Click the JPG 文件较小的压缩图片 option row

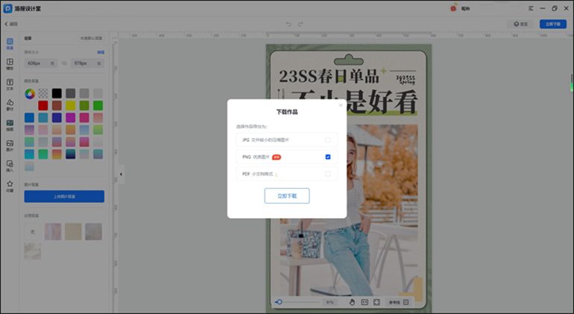tap(287, 140)
